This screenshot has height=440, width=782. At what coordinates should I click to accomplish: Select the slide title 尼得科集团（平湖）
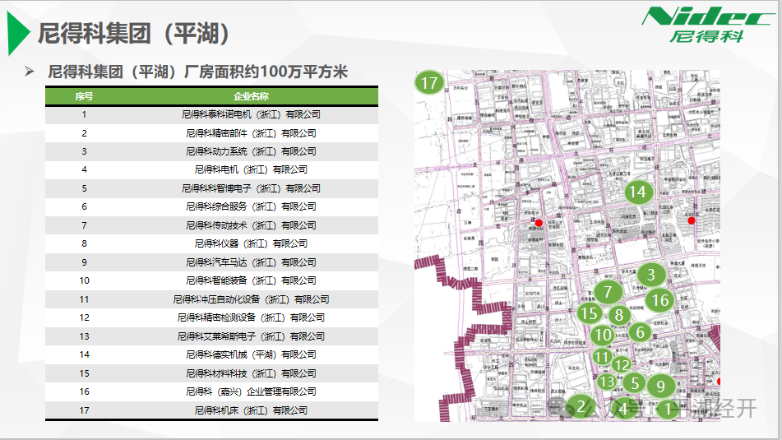click(x=134, y=34)
